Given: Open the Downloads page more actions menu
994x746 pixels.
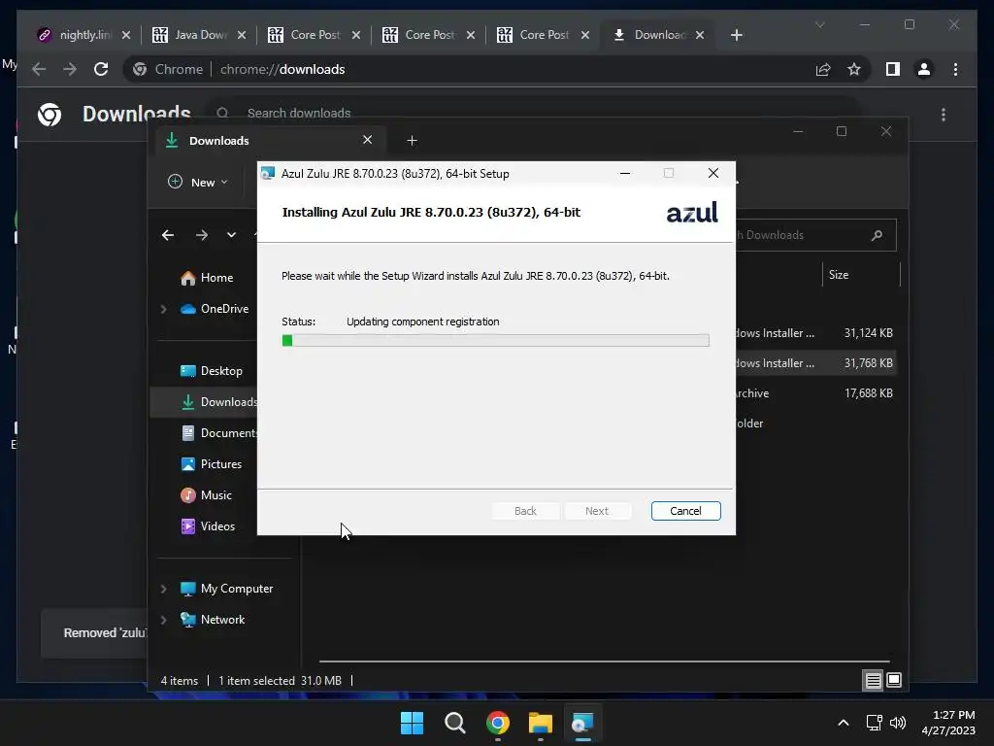Looking at the screenshot, I should 944,115.
